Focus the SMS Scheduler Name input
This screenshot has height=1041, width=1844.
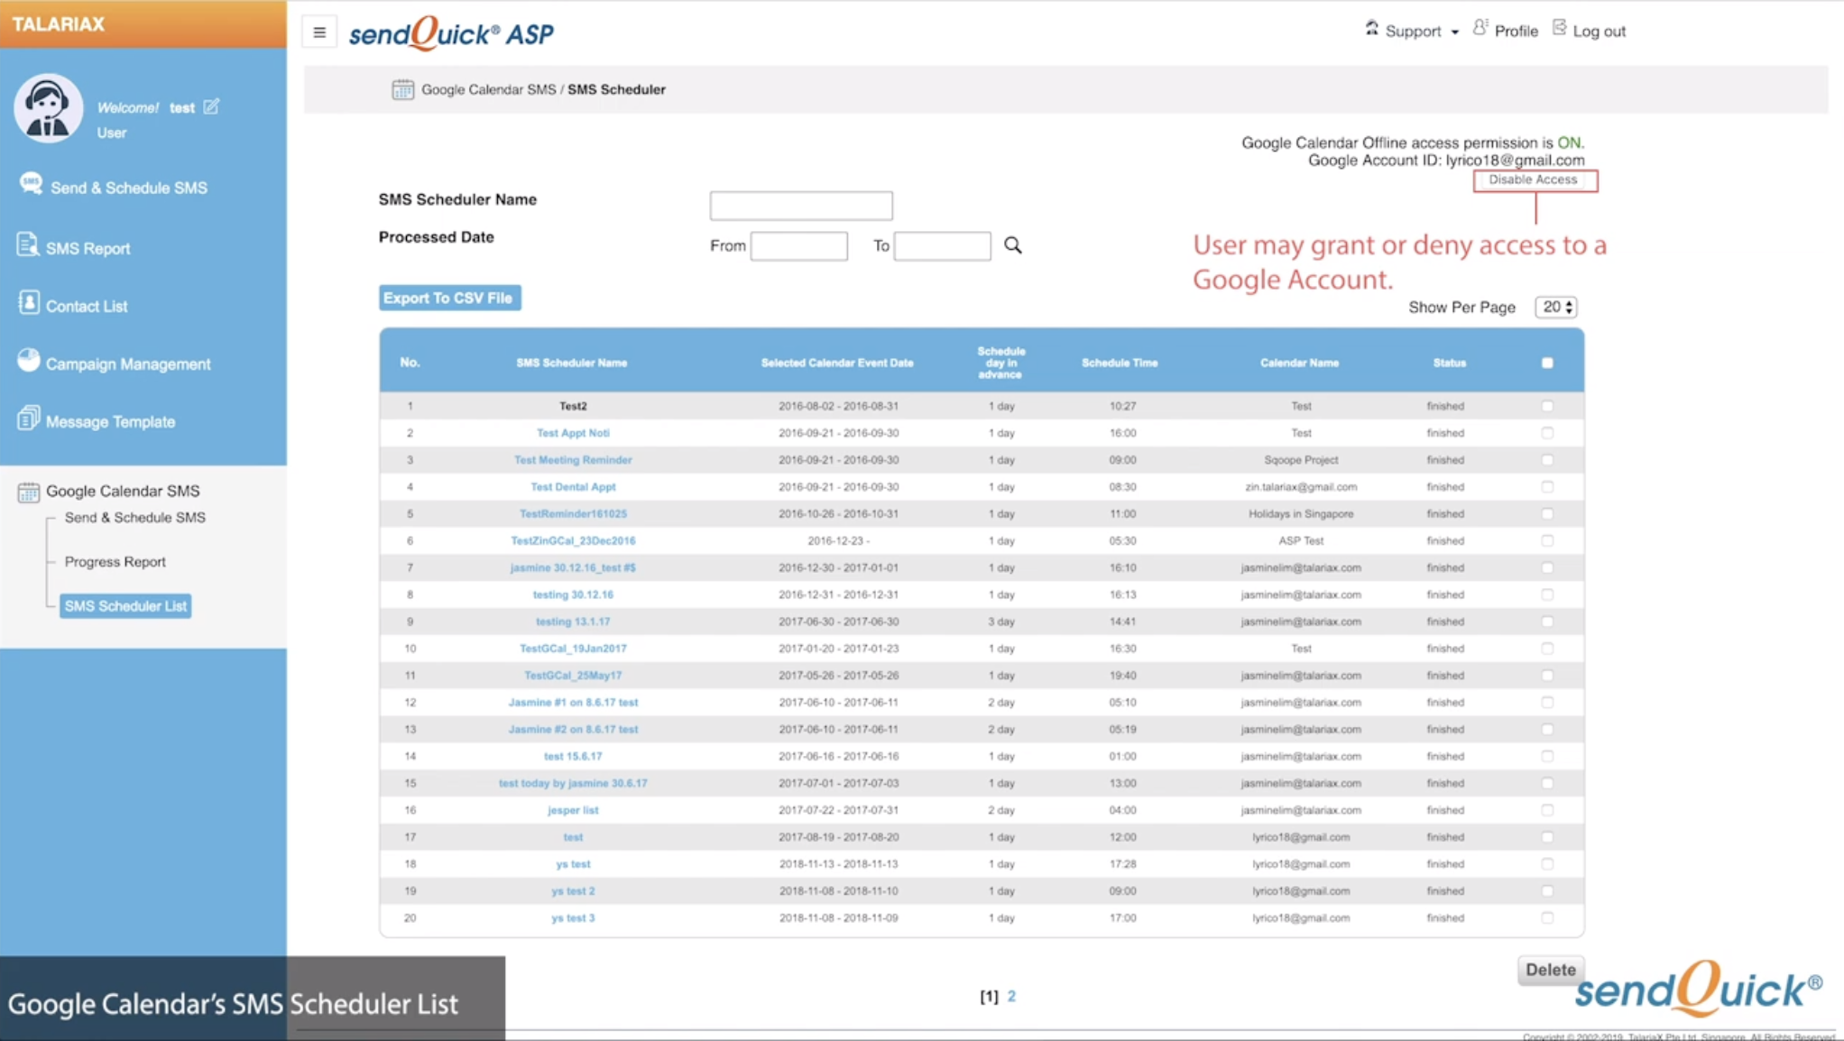pyautogui.click(x=801, y=206)
